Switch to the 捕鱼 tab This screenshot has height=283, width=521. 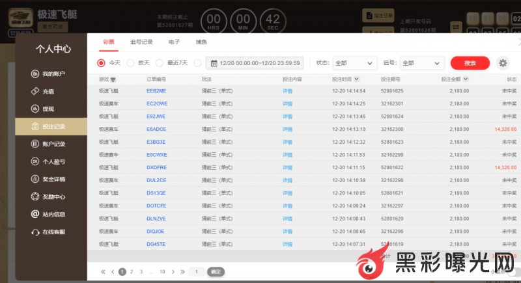tap(201, 42)
